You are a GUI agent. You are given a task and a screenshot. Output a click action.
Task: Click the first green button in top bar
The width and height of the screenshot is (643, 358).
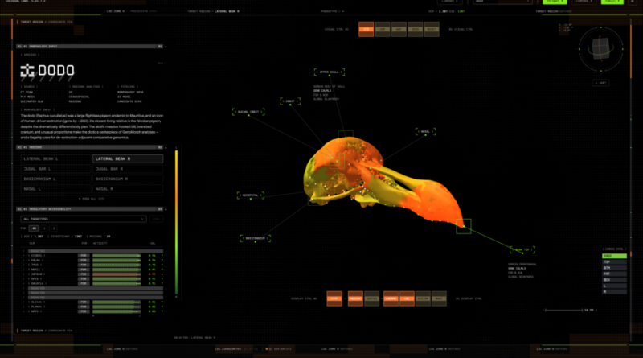[x=555, y=2]
